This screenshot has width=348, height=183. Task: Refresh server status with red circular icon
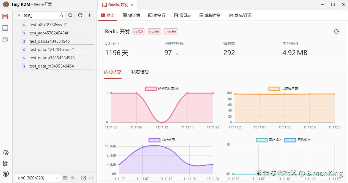click(336, 31)
